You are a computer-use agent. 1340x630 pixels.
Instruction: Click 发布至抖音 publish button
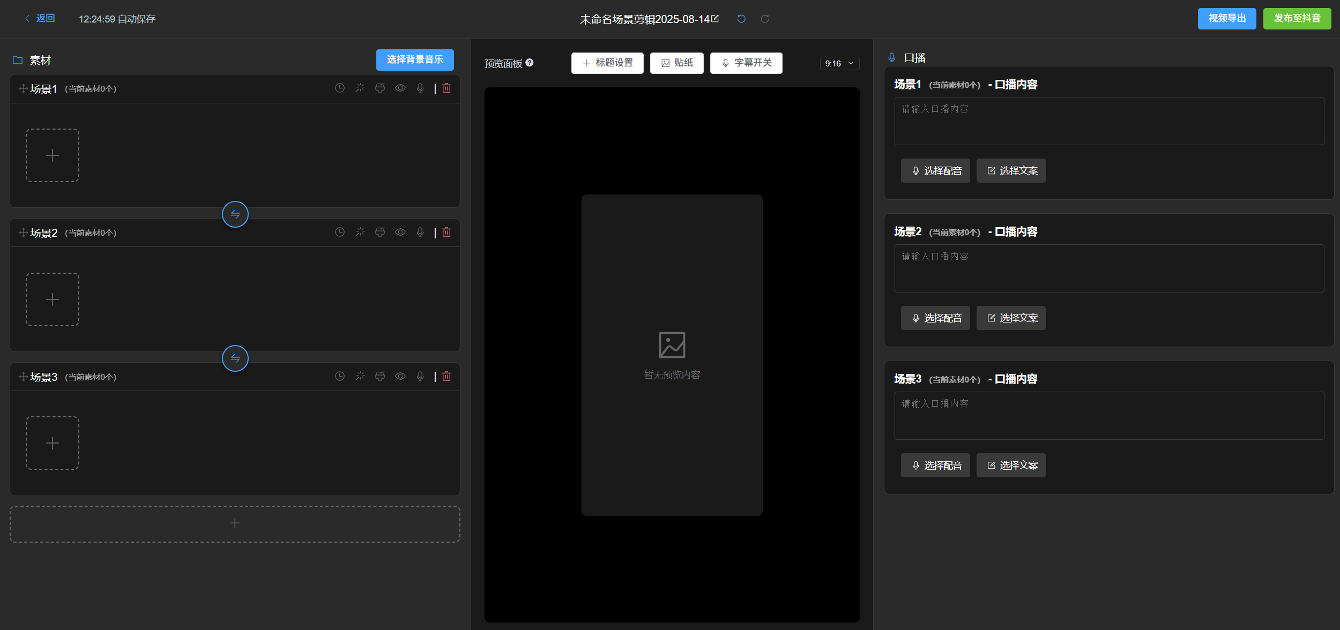coord(1297,19)
